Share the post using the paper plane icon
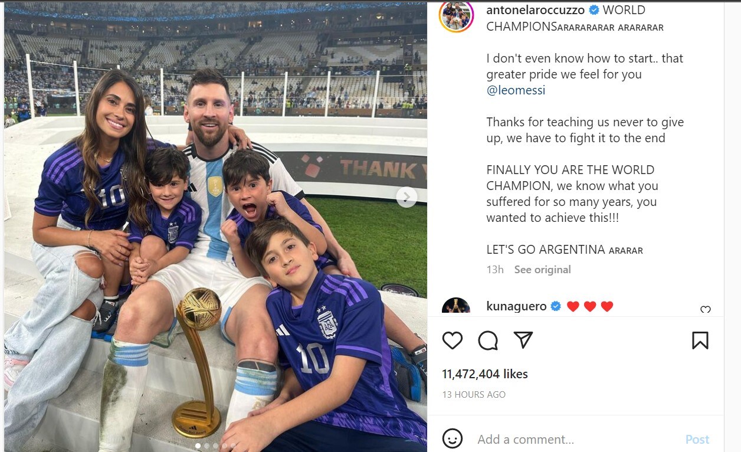The width and height of the screenshot is (741, 452). (523, 340)
